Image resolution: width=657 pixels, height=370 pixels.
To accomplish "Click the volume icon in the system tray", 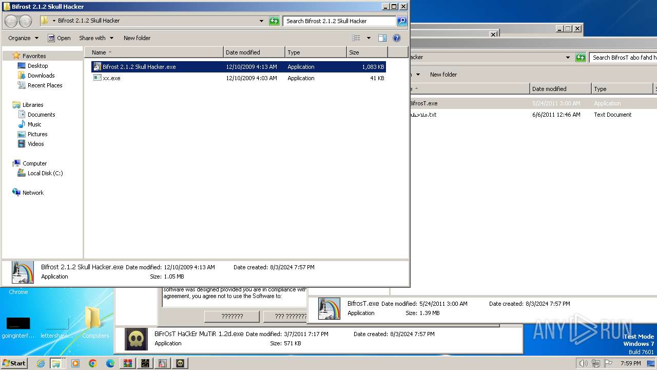I will coord(583,363).
